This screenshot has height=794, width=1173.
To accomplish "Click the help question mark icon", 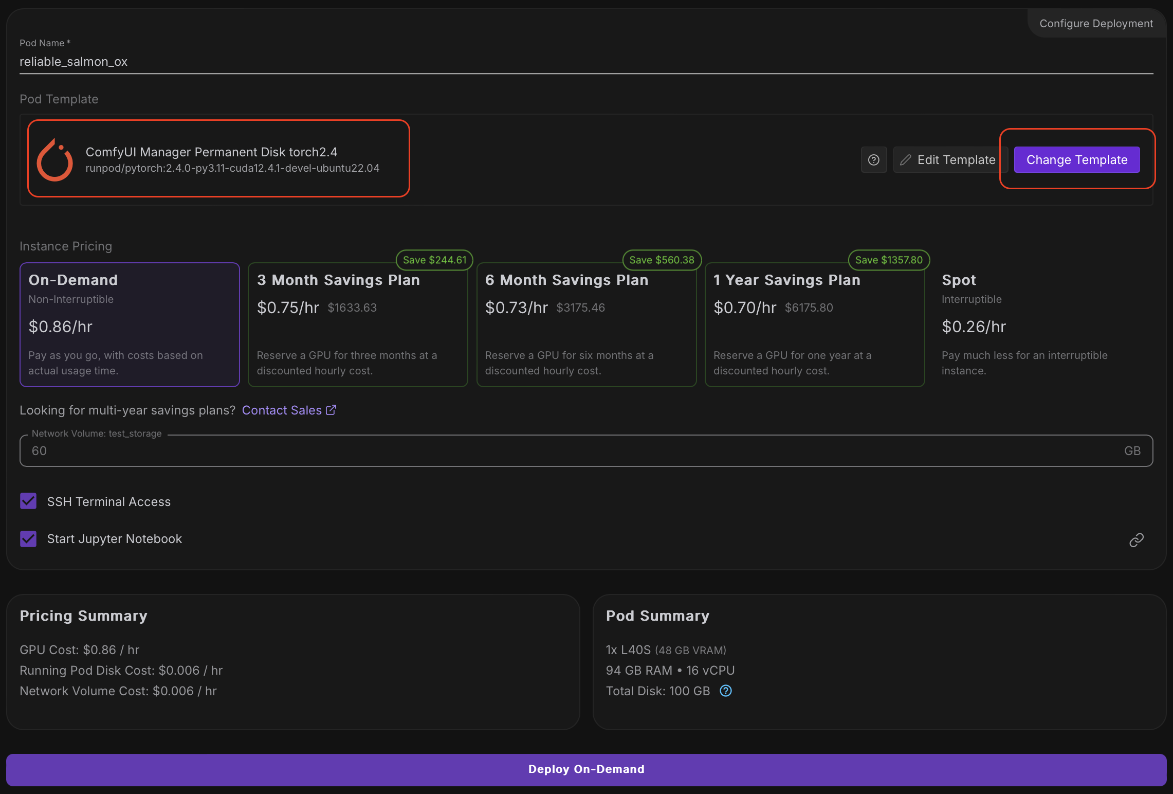I will pos(873,160).
